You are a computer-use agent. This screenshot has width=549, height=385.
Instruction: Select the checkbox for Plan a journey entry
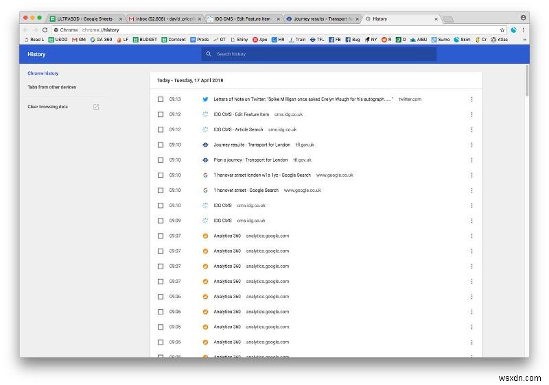161,160
